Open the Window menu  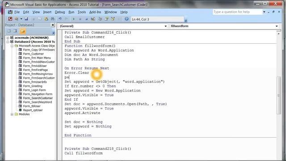coord(110,12)
